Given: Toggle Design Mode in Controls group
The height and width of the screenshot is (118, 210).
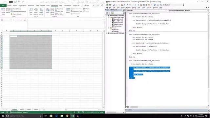Looking at the screenshot, I should pyautogui.click(x=52, y=11).
